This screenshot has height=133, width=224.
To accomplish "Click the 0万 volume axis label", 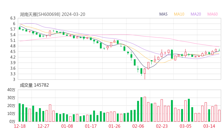I will click(x=12, y=122).
